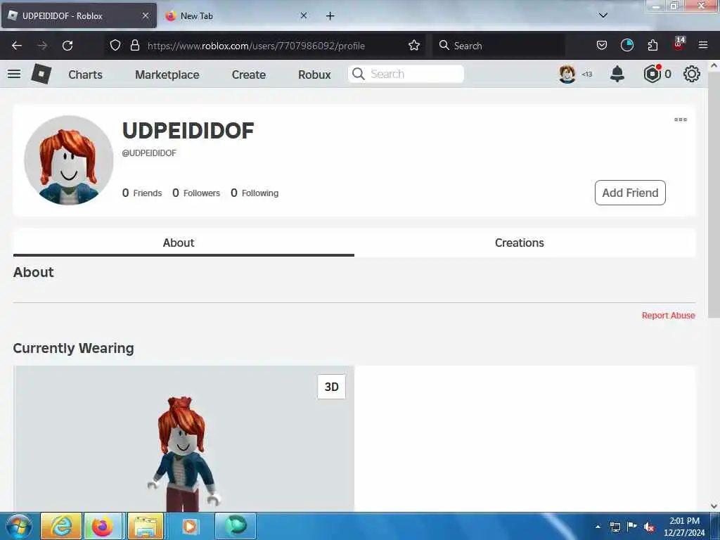Bookmark this page with the star
The height and width of the screenshot is (540, 720).
(413, 45)
